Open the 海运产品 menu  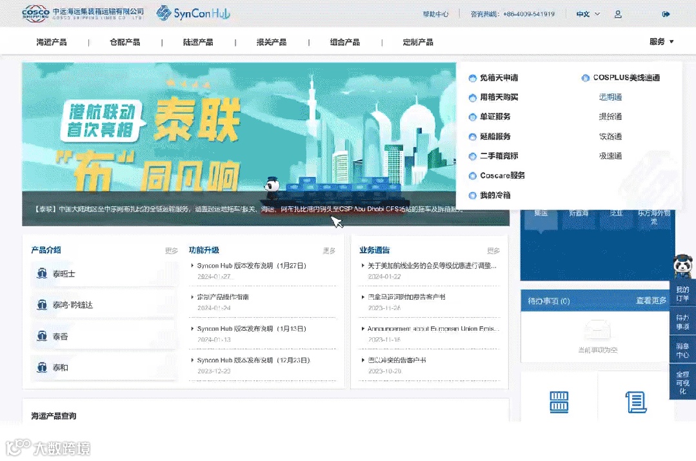coord(52,42)
